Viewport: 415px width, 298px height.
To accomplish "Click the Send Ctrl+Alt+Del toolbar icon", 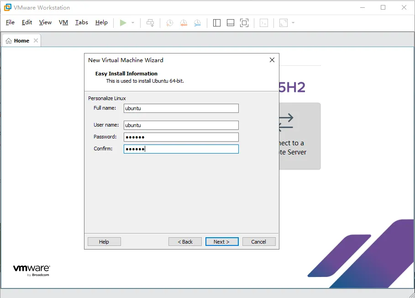I will point(150,23).
